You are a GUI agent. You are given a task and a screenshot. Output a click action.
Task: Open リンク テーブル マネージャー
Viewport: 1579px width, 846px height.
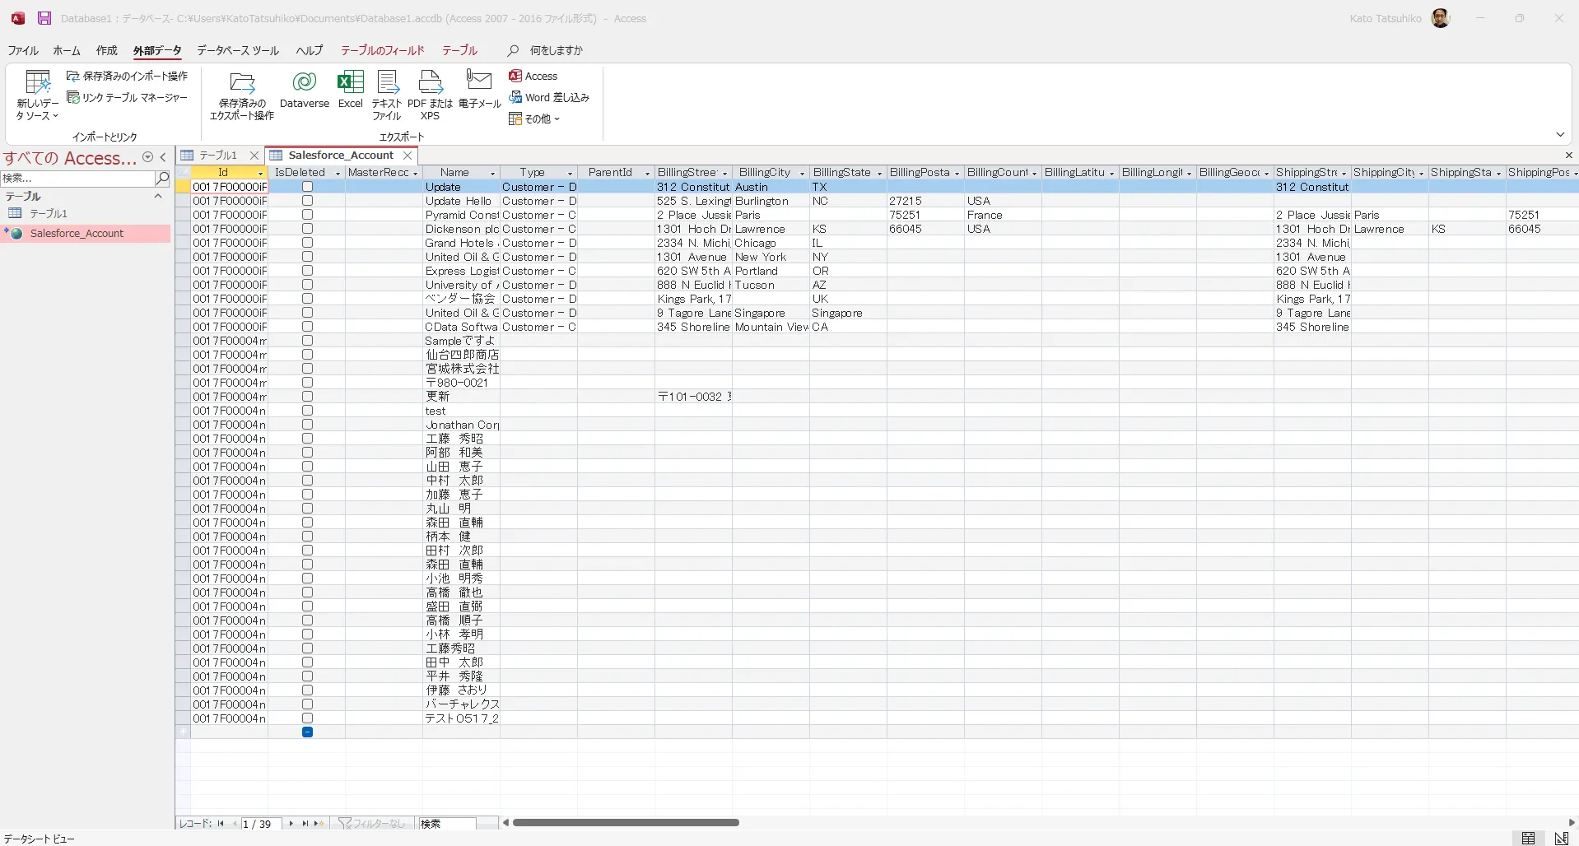tap(128, 97)
